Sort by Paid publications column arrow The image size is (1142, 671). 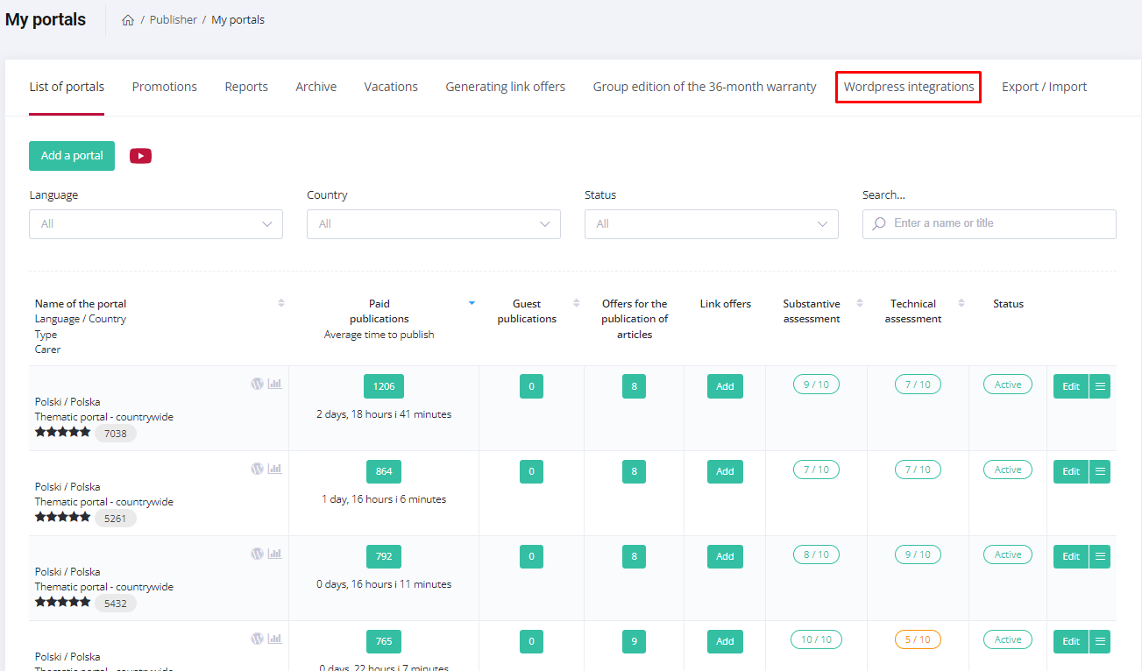click(472, 303)
